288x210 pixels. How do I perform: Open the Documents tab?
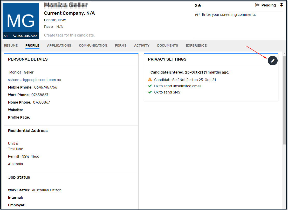pos(168,46)
